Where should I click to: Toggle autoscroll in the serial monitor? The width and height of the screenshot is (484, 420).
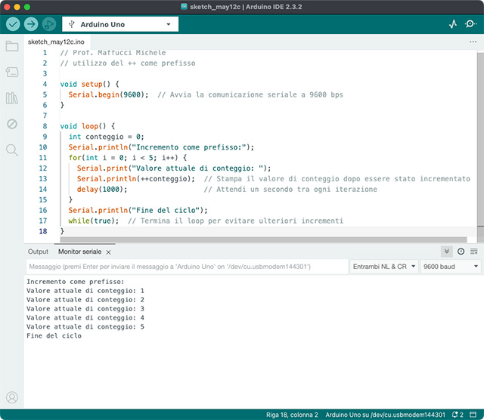[x=447, y=252]
